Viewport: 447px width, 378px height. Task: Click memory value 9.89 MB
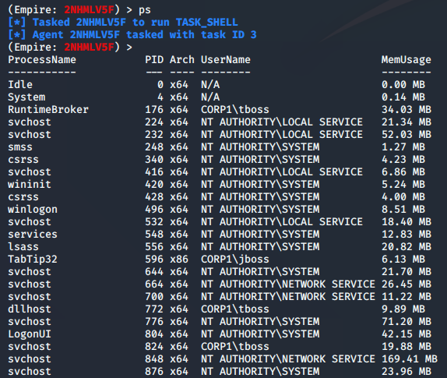403,309
